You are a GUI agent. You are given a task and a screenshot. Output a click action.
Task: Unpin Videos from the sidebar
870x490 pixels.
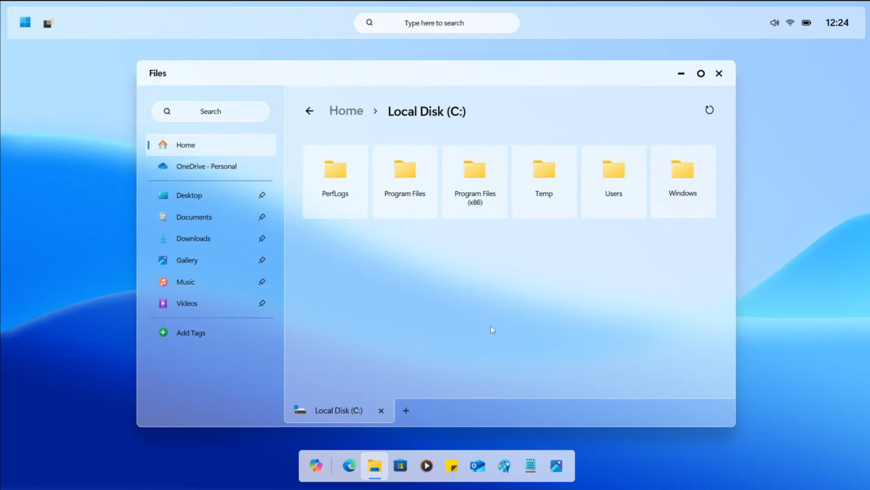pyautogui.click(x=262, y=303)
